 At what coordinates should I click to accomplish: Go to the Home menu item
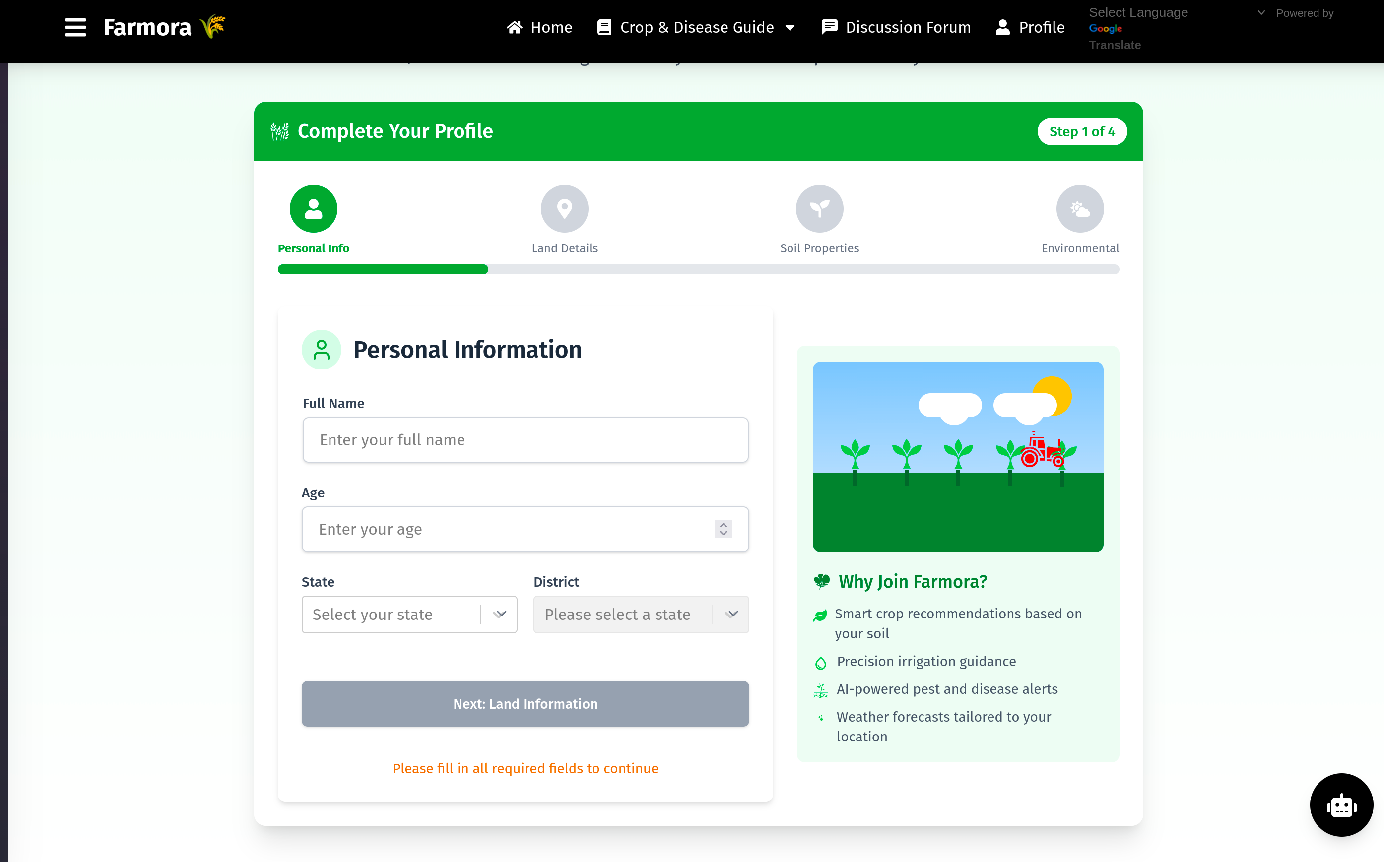539,27
